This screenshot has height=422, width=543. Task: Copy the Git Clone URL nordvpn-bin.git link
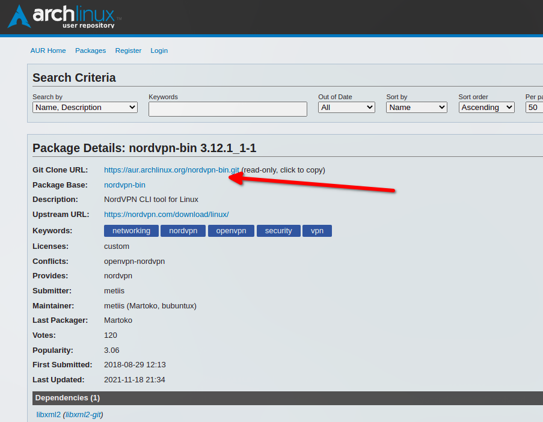tap(171, 170)
